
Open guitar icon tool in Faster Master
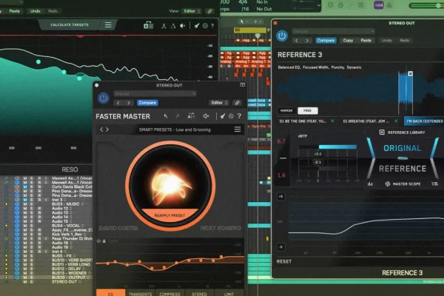[223, 116]
